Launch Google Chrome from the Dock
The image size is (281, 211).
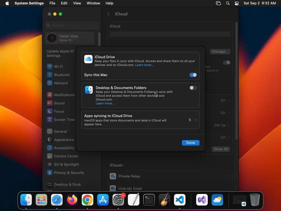(88, 199)
